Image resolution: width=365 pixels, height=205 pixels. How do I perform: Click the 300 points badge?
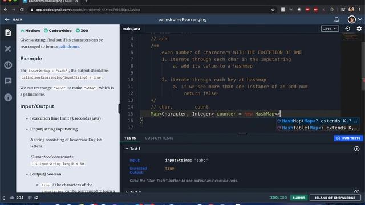[x=82, y=31]
